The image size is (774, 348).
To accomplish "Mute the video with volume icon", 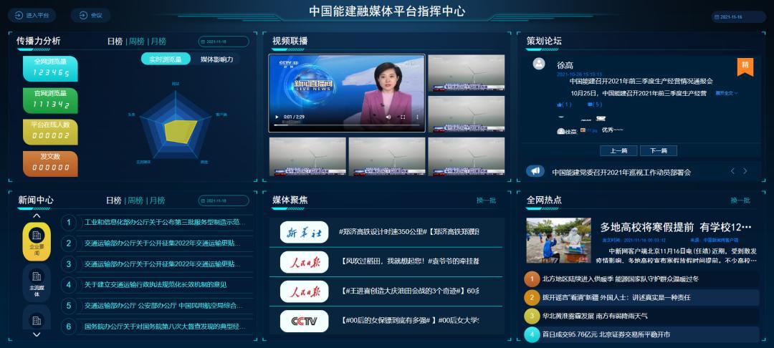I will (x=388, y=117).
